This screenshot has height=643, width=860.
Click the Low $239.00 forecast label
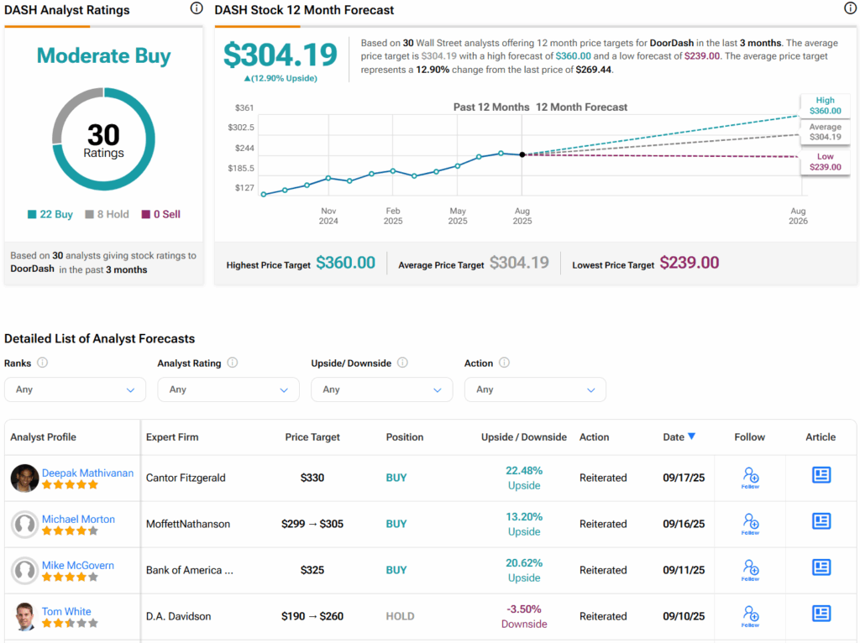825,162
